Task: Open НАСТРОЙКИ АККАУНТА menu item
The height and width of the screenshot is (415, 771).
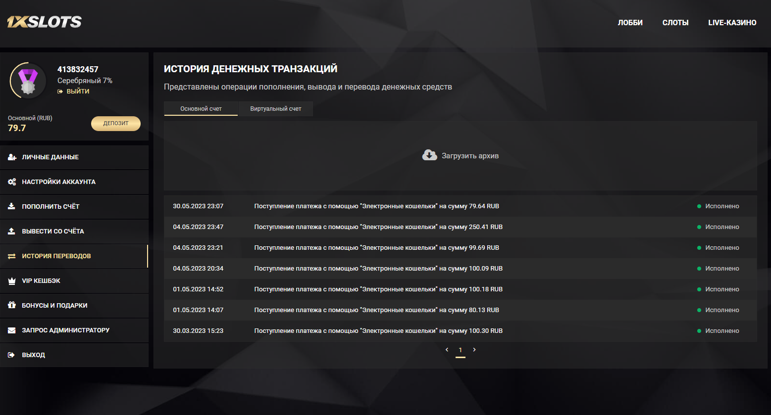Action: 74,182
